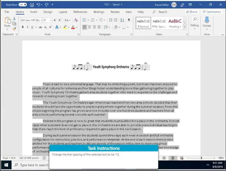Screen dimensions: 226x171
Task: Open Font dialog launcher
Action: tap(78, 34)
